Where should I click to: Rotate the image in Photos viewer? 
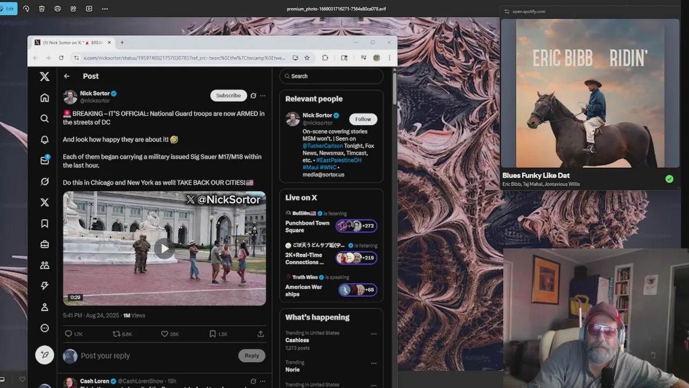pos(26,9)
